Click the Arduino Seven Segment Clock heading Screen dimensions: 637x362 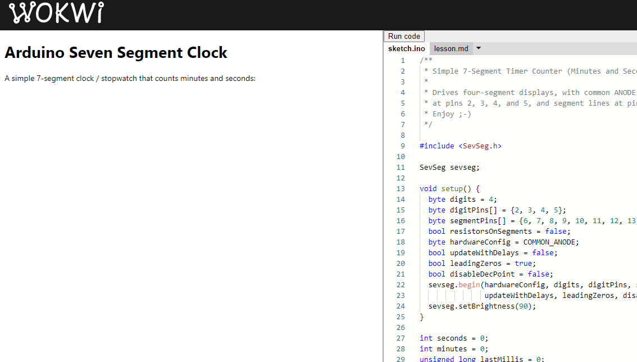[116, 52]
